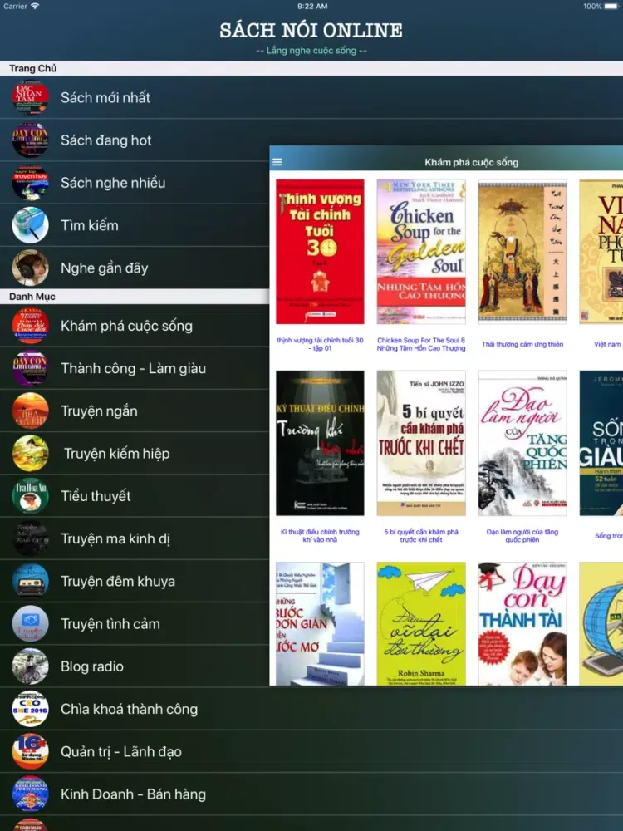This screenshot has height=831, width=623.
Task: Tap the SÁCH NÓI ONLINE header title
Action: pos(311,30)
